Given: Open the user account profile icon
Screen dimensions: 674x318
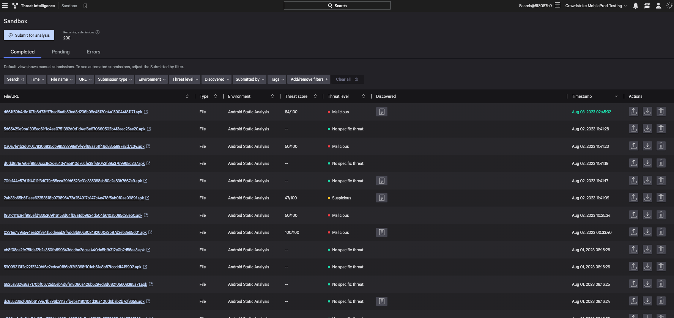Looking at the screenshot, I should pyautogui.click(x=658, y=6).
